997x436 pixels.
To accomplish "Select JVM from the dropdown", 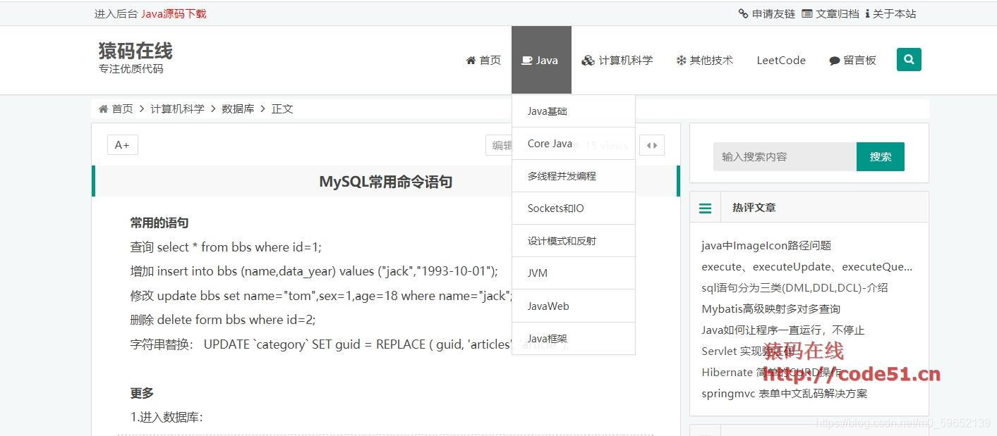I will pyautogui.click(x=574, y=273).
